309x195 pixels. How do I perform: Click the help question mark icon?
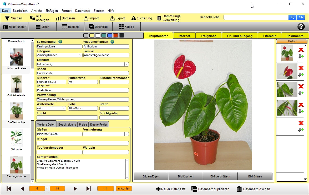tap(301, 27)
